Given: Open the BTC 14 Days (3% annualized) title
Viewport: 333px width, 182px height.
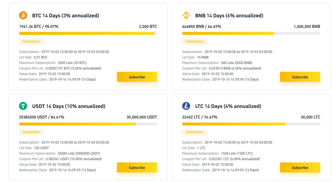Looking at the screenshot, I should tap(66, 16).
